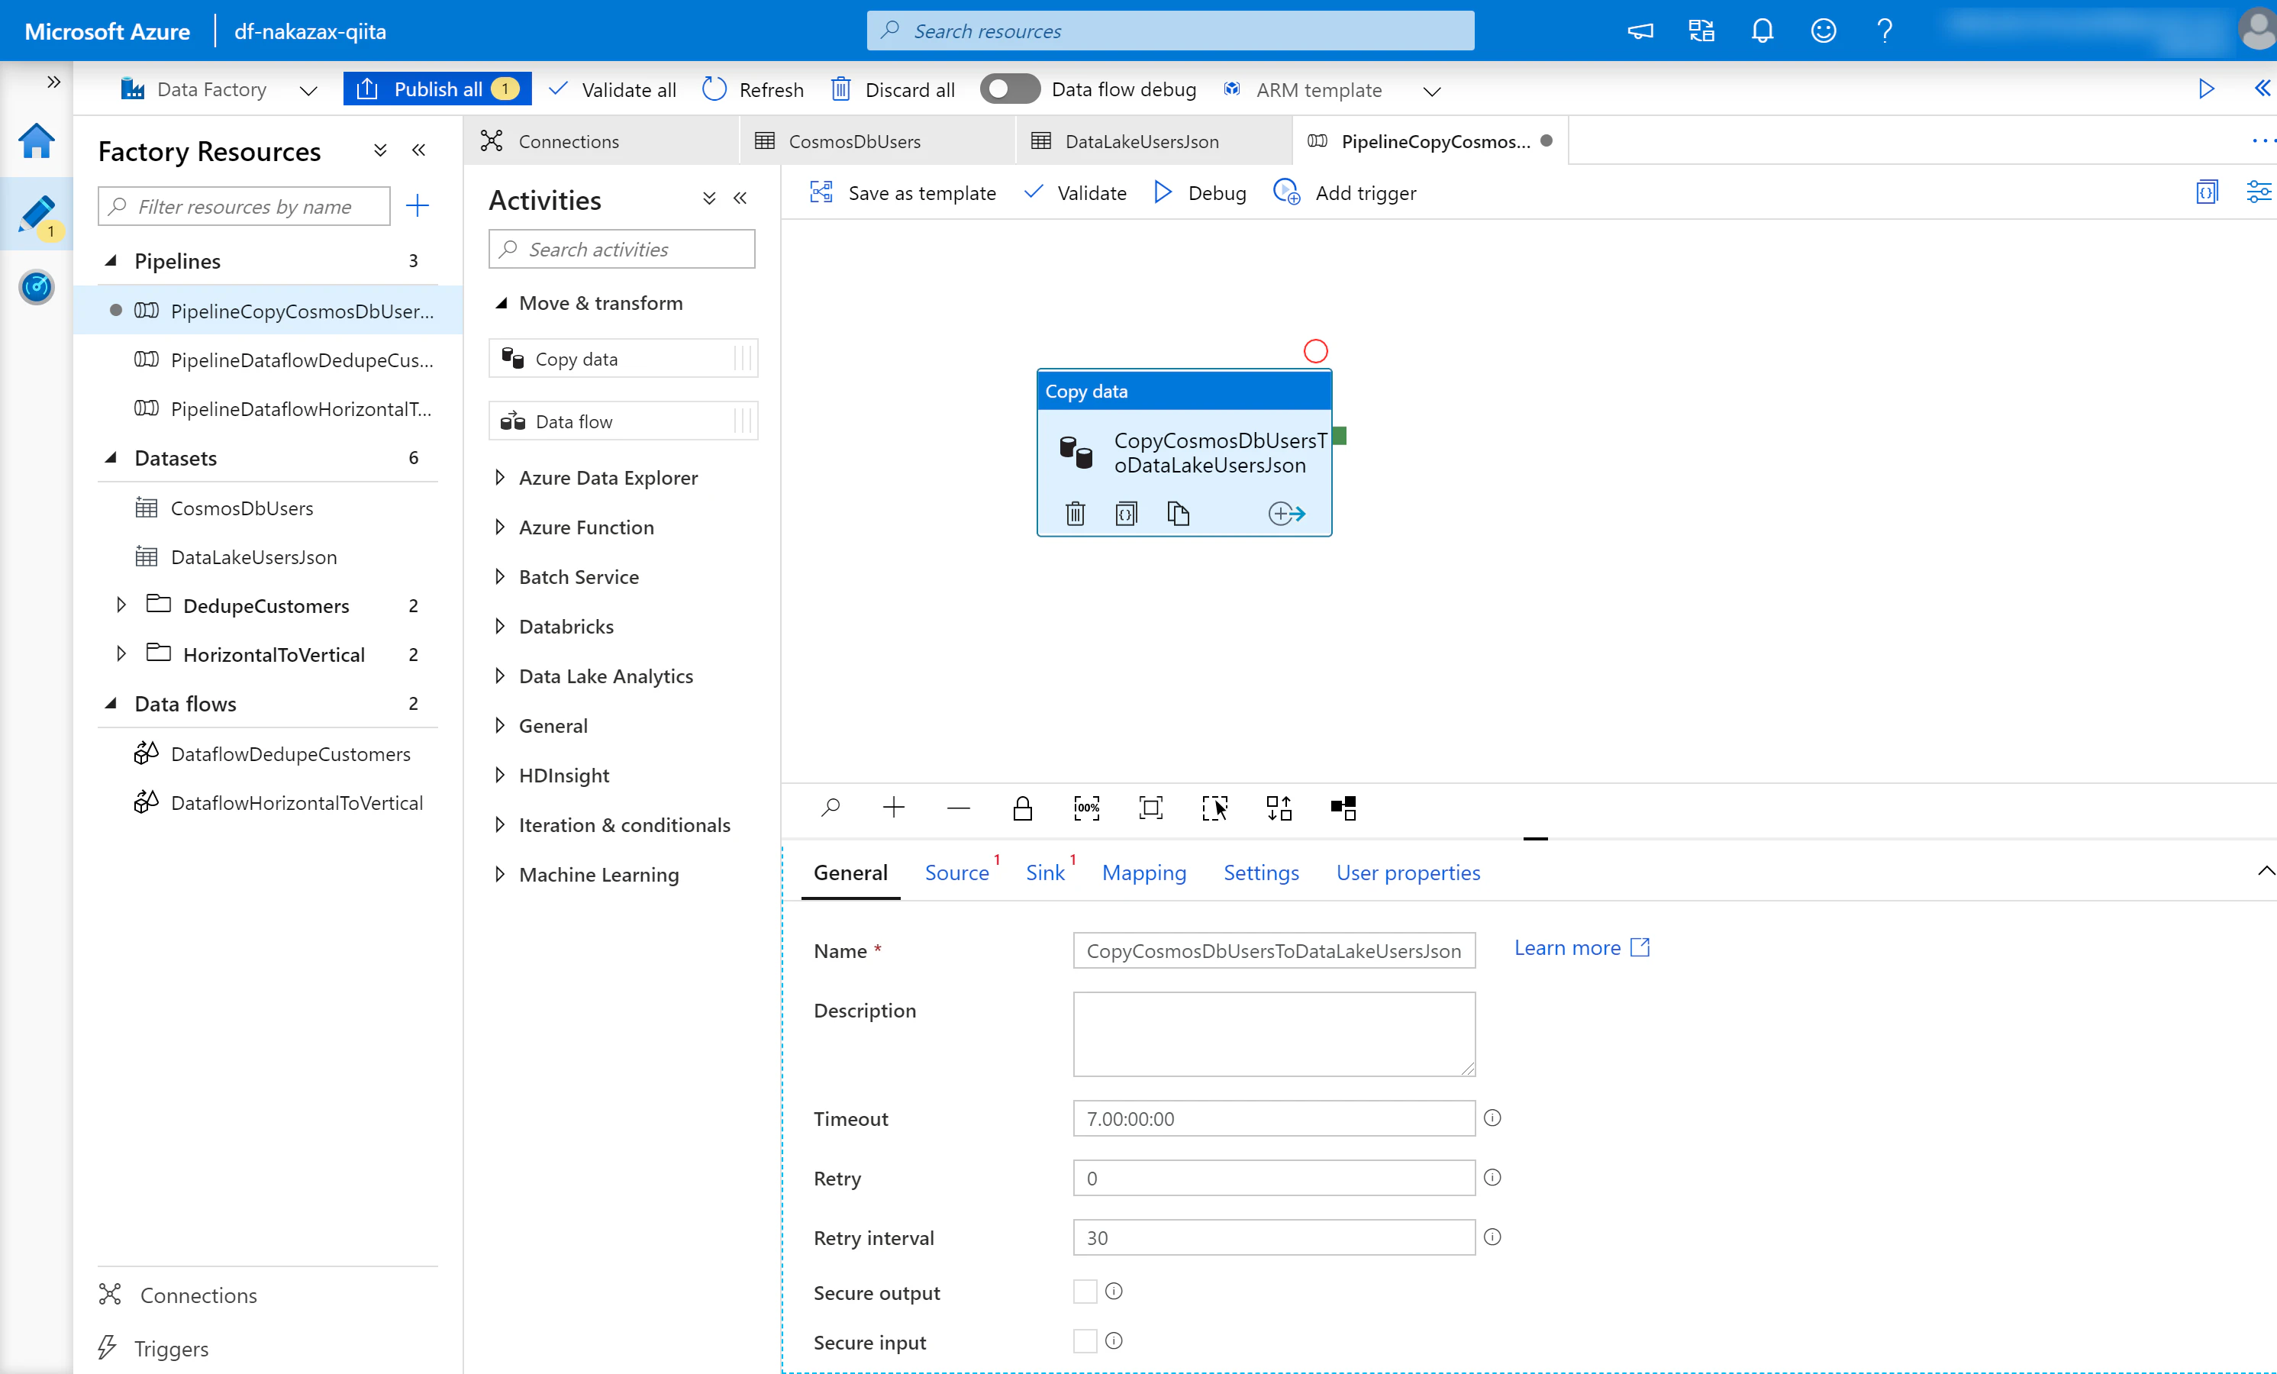Expand the Iteration & conditionals group
The height and width of the screenshot is (1374, 2277).
[x=500, y=824]
